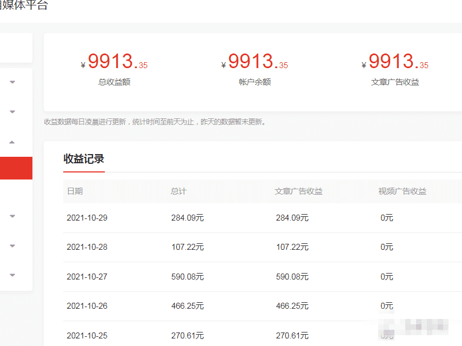Select the date 2021-10-25
Viewport: 462px width, 346px height.
(x=87, y=336)
